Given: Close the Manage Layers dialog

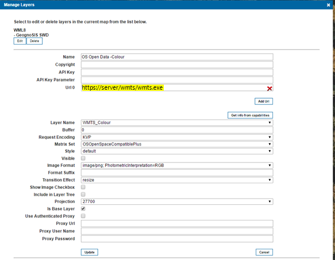Looking at the screenshot, I should pyautogui.click(x=328, y=5).
